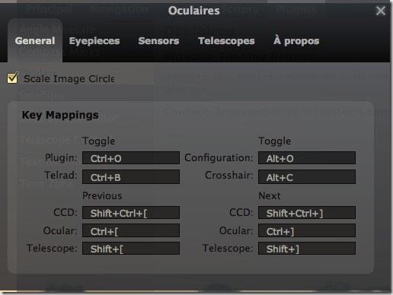Click the Oculaires dialog title bar
Viewport: 393px width, 295px height.
pos(194,11)
